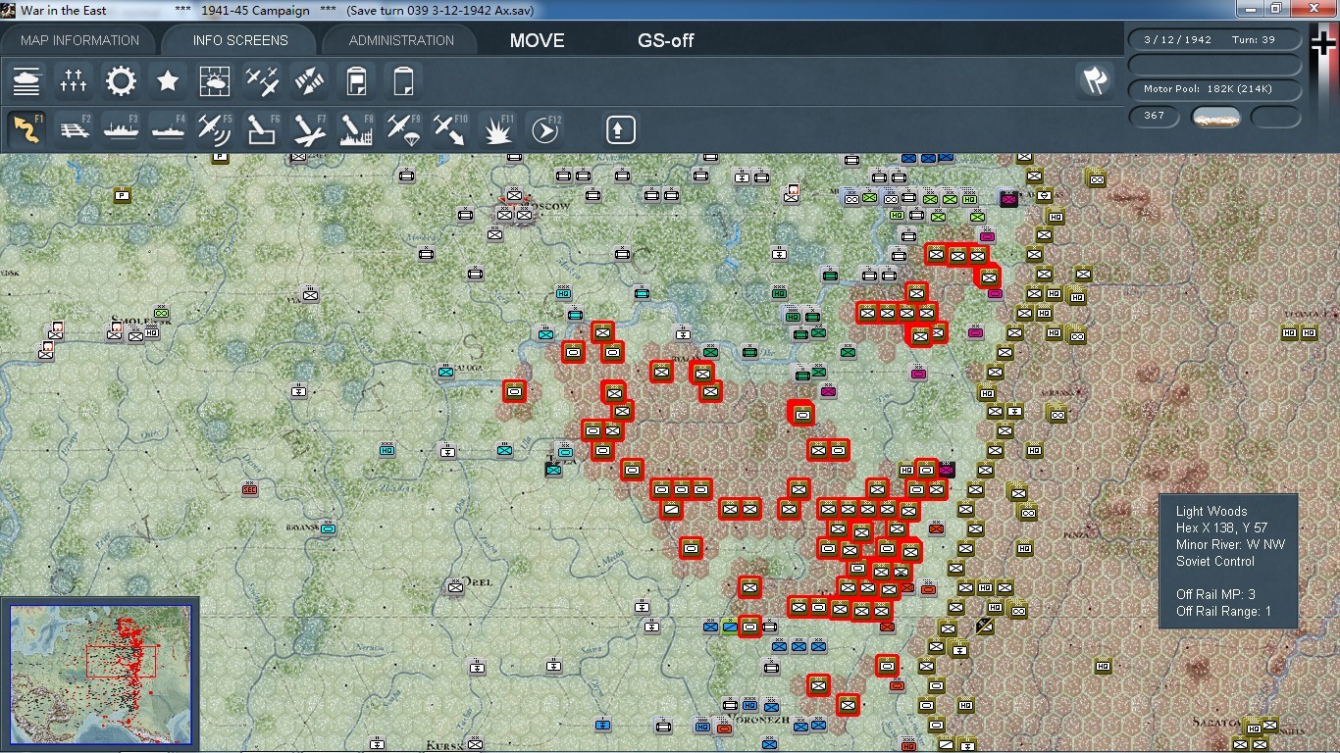Select Air Transport mode (F9)
The image size is (1340, 753).
[x=403, y=129]
